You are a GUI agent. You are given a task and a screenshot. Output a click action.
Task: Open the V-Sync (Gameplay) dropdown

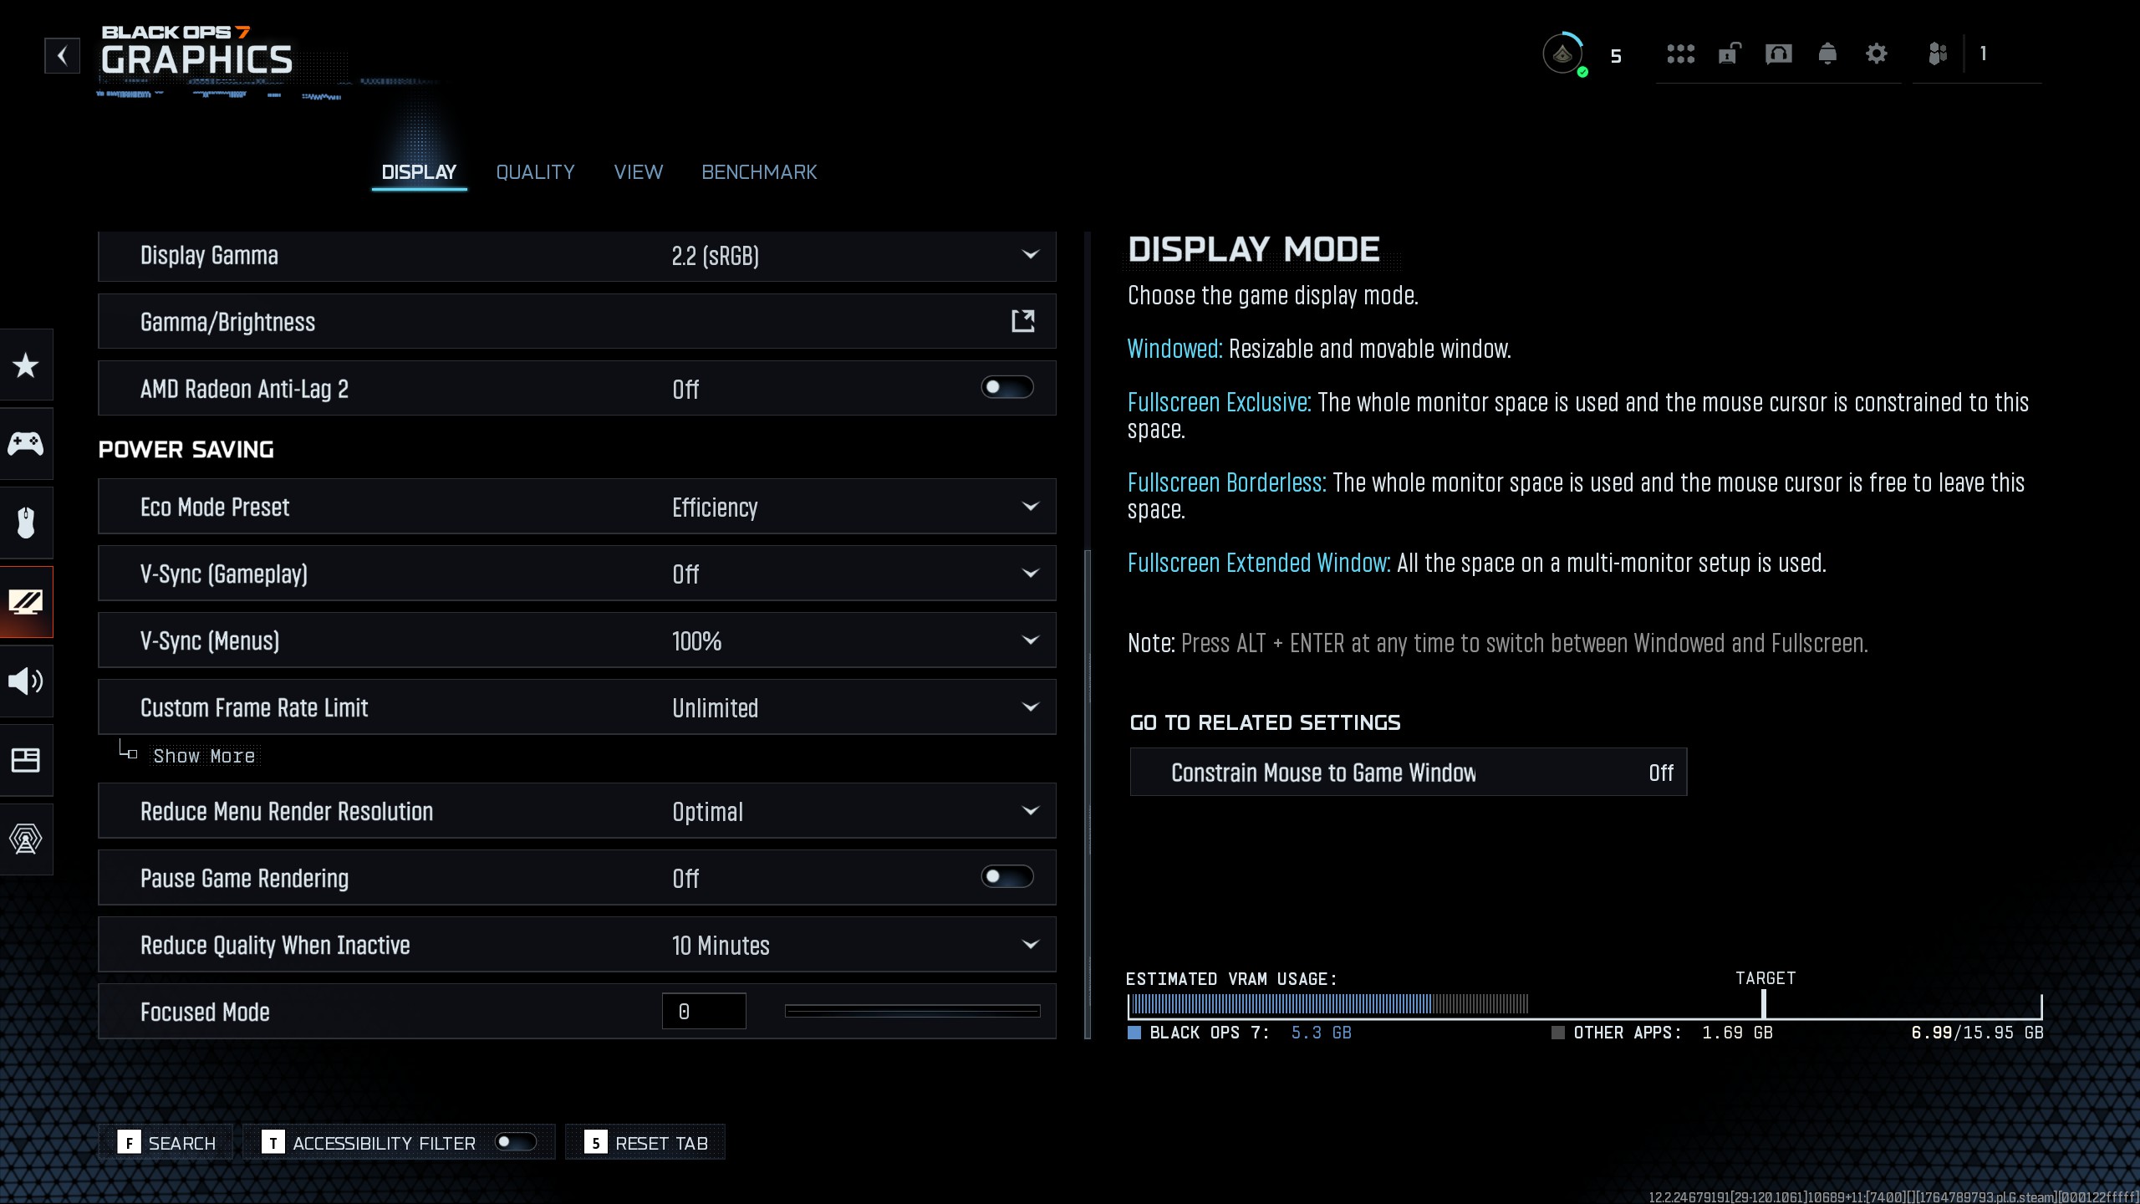point(1030,574)
